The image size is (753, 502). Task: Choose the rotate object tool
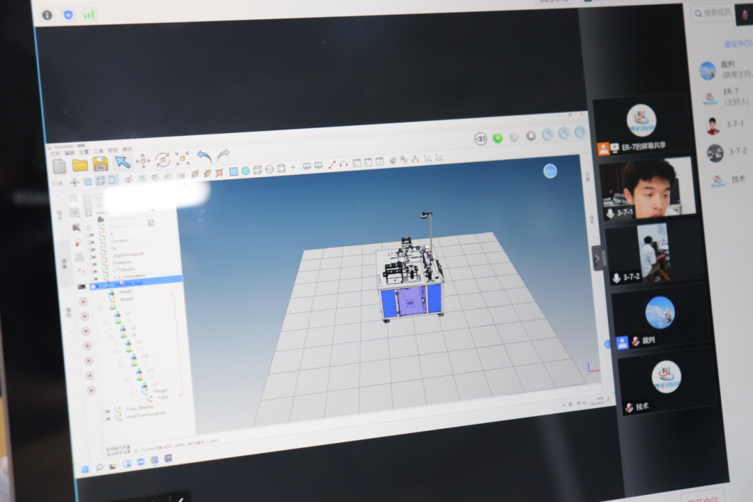click(x=162, y=160)
